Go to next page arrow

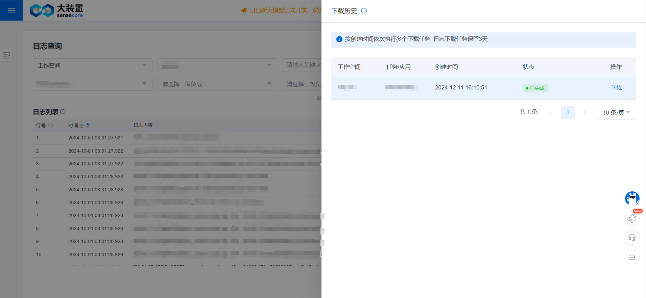(584, 112)
